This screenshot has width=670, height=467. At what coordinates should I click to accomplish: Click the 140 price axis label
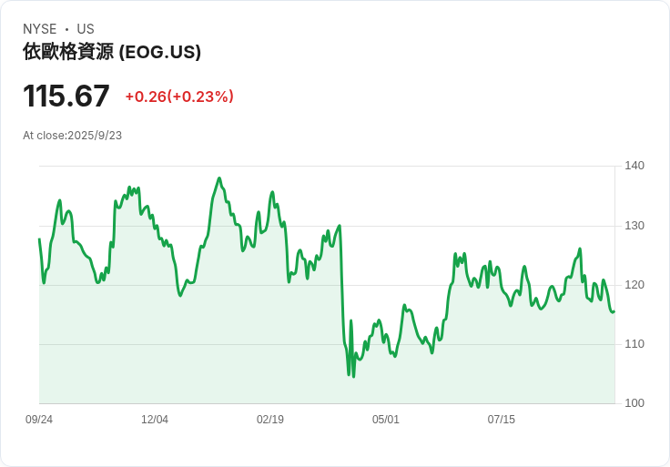pyautogui.click(x=634, y=166)
